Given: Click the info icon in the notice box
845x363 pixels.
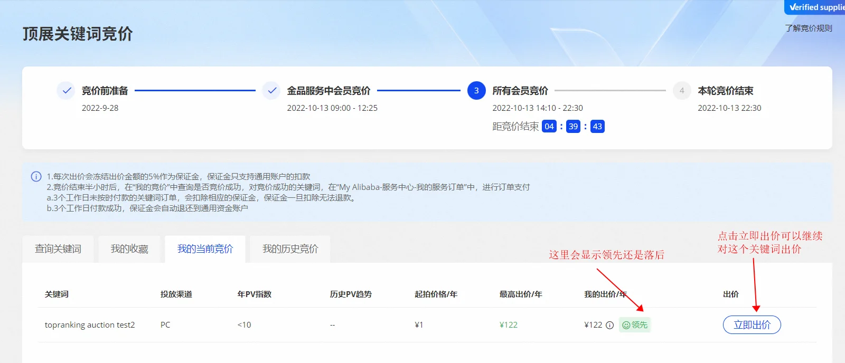Looking at the screenshot, I should (36, 177).
